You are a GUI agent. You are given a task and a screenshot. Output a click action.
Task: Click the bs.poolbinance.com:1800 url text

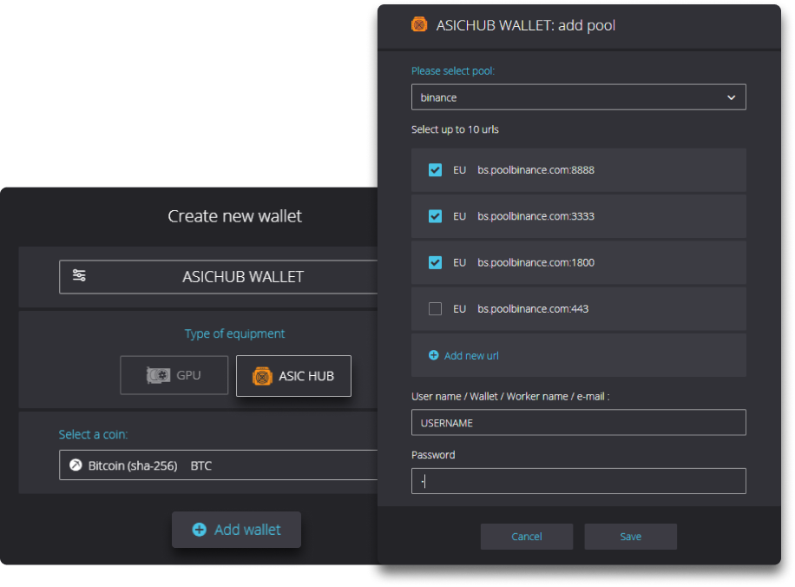(535, 262)
